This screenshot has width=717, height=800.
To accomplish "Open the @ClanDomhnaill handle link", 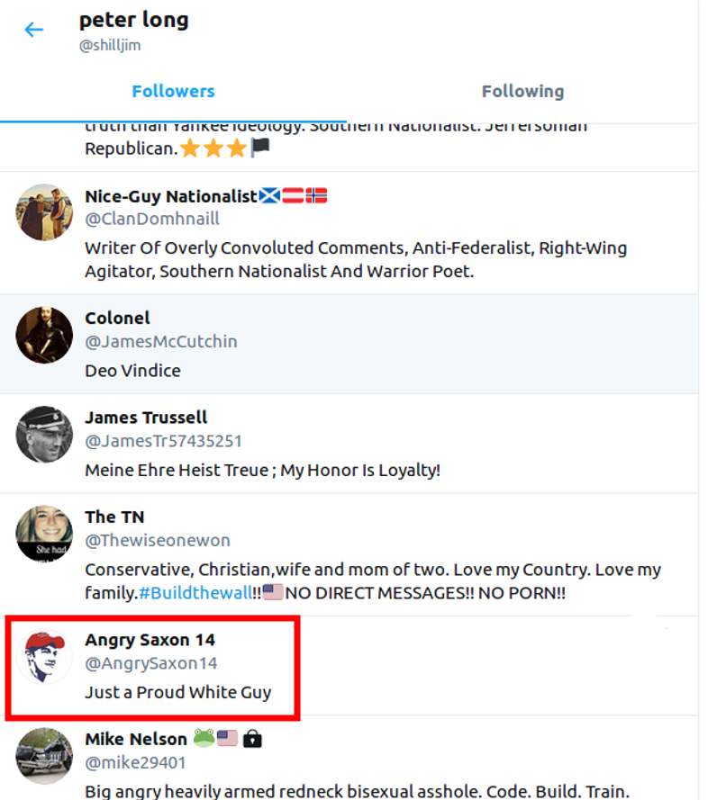I will [152, 219].
